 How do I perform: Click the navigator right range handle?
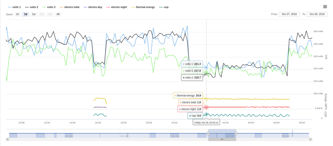(236, 133)
